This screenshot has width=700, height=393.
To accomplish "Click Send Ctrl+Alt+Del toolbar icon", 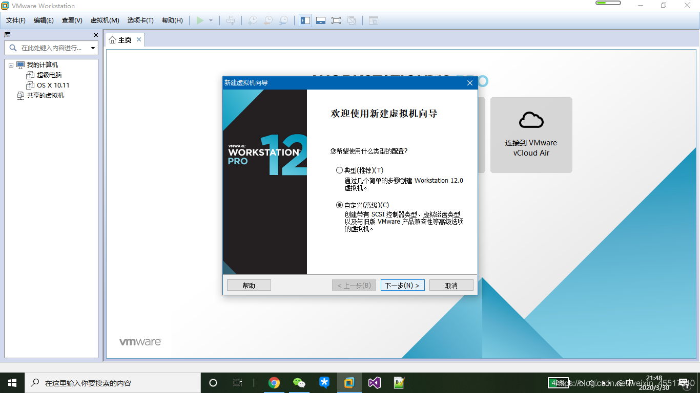I will pyautogui.click(x=231, y=20).
